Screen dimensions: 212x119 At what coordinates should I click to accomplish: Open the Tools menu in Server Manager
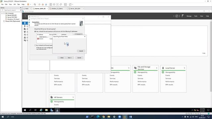click(x=196, y=16)
